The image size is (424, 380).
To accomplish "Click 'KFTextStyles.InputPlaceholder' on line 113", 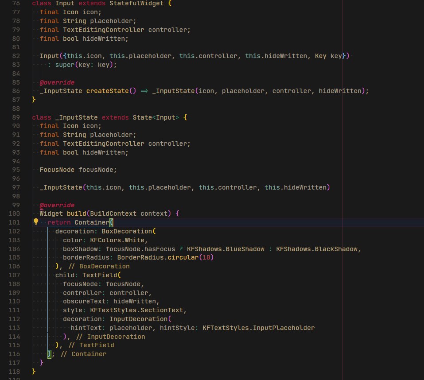I will [x=258, y=328].
